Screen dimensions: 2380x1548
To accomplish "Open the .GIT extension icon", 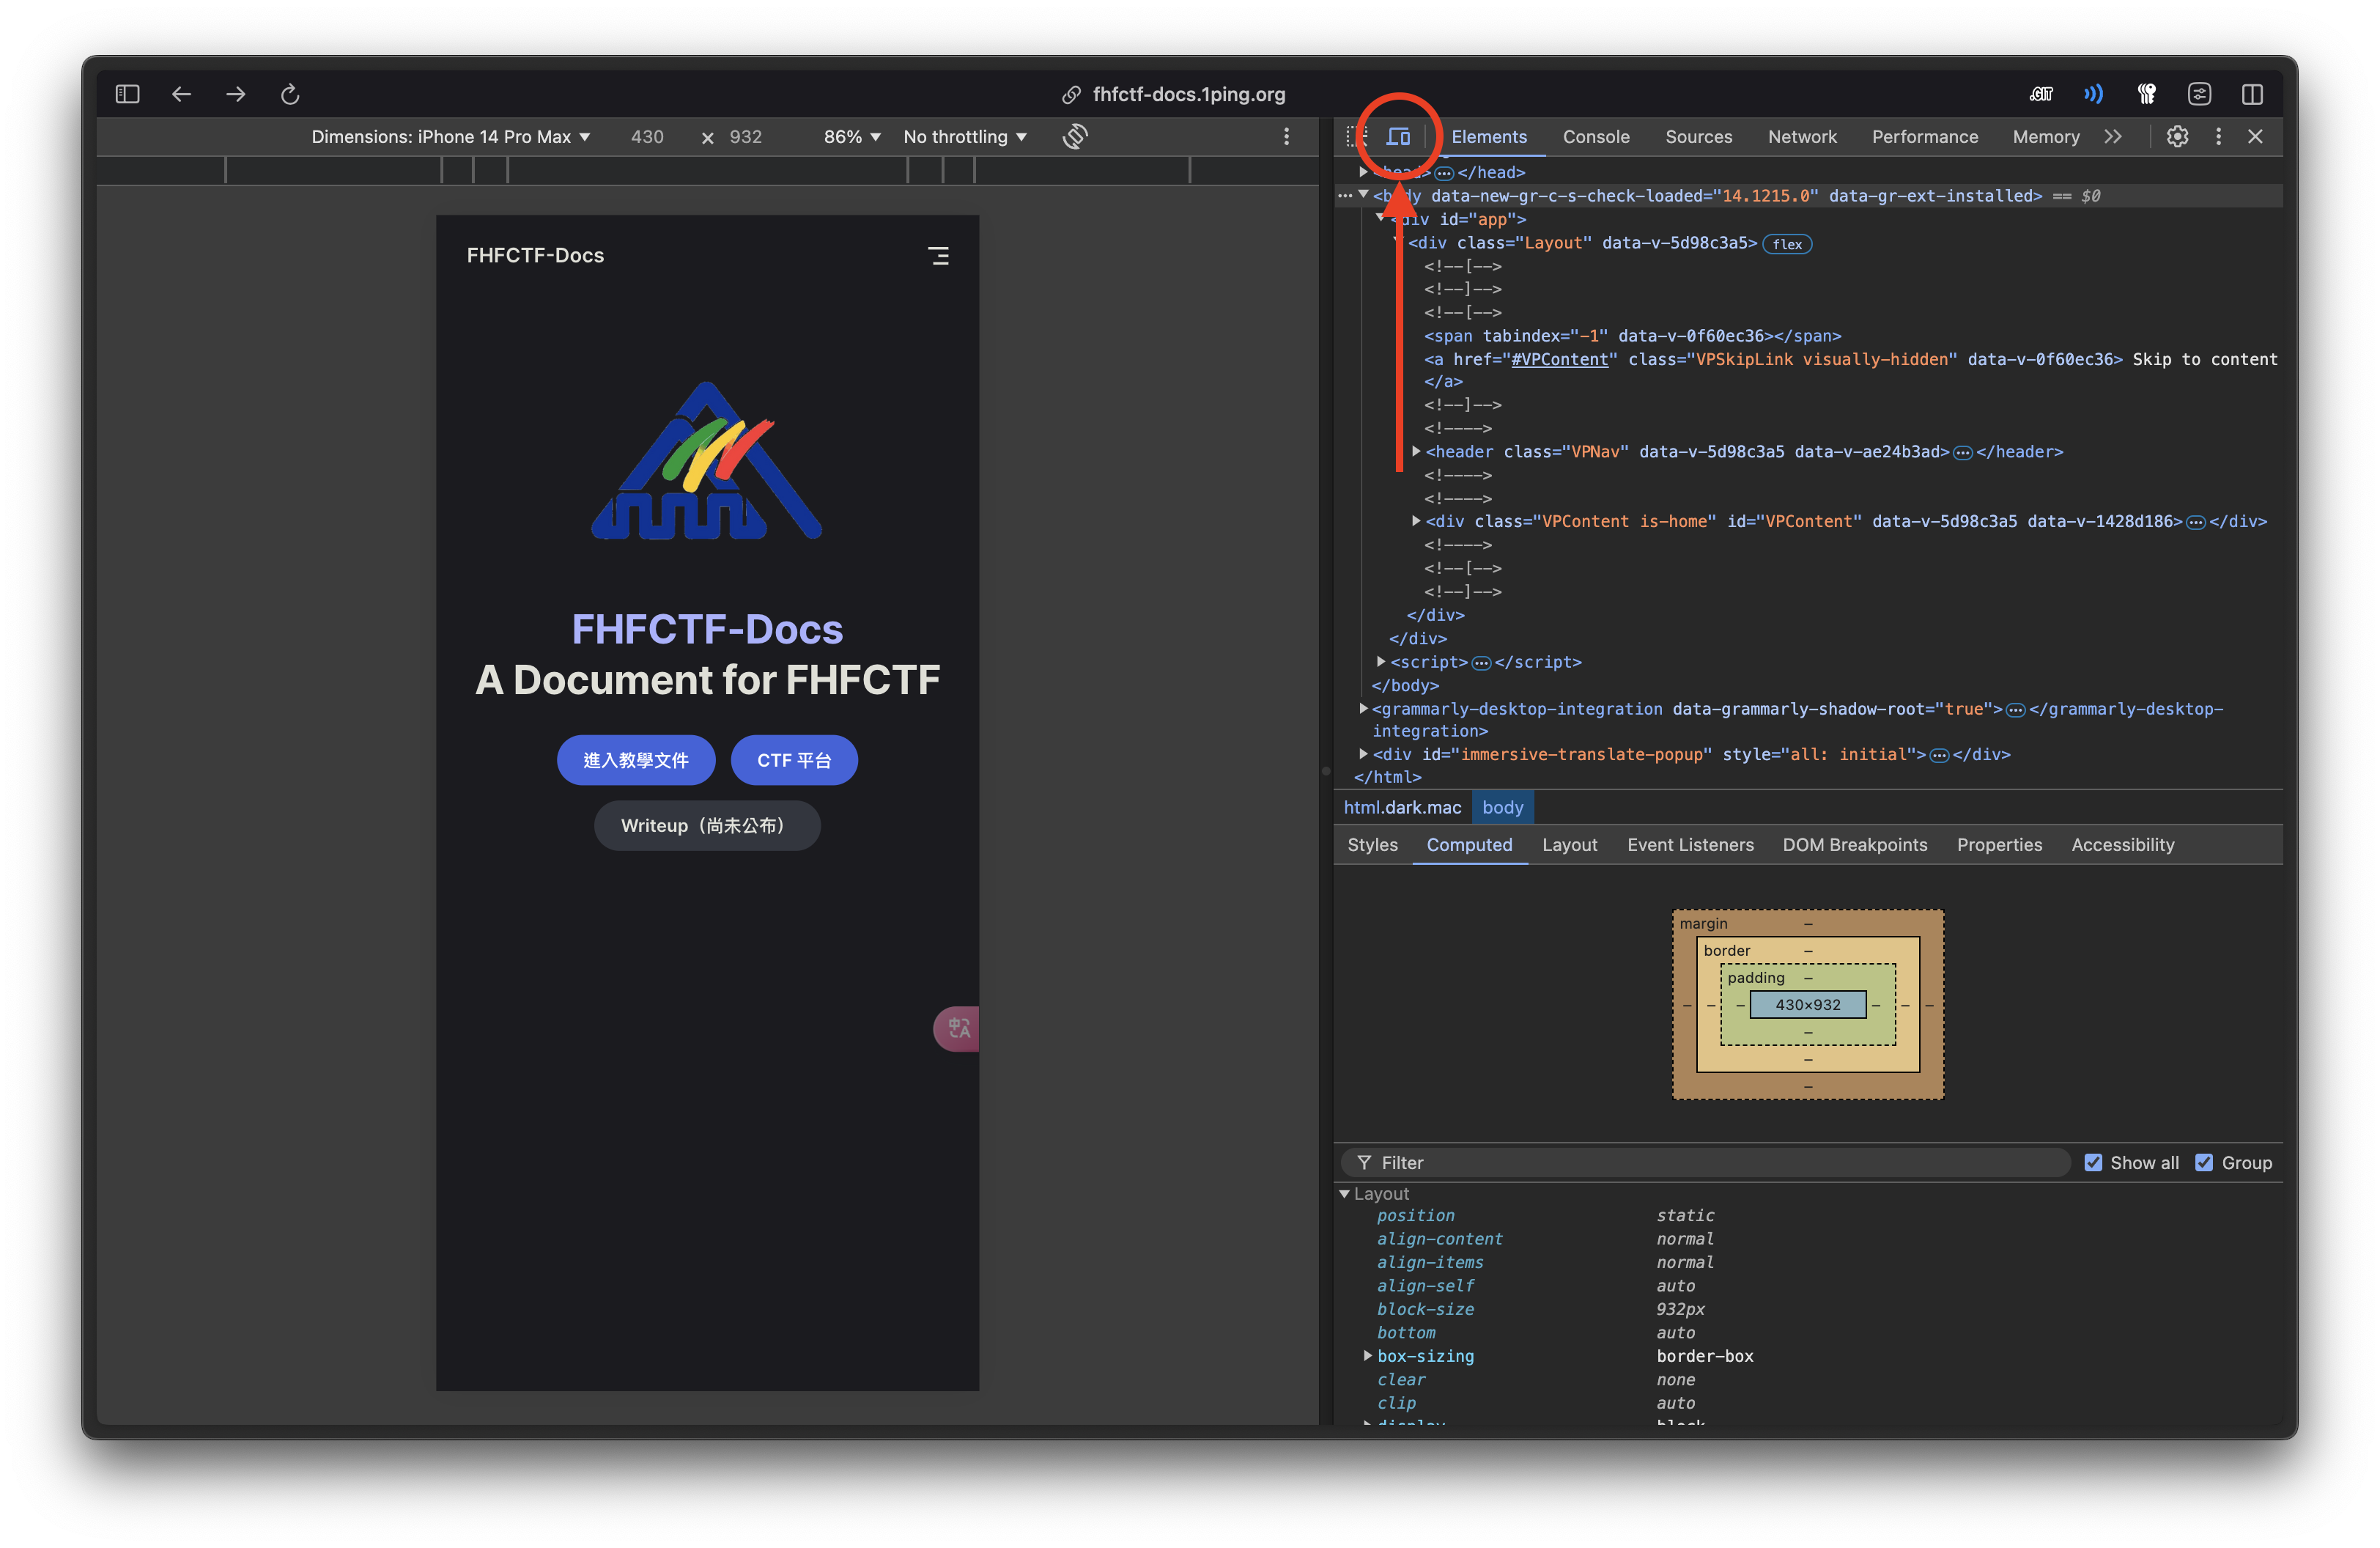I will [x=2041, y=94].
